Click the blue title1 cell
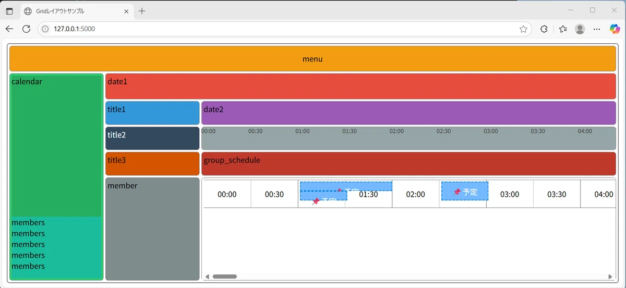This screenshot has width=626, height=288. point(152,113)
